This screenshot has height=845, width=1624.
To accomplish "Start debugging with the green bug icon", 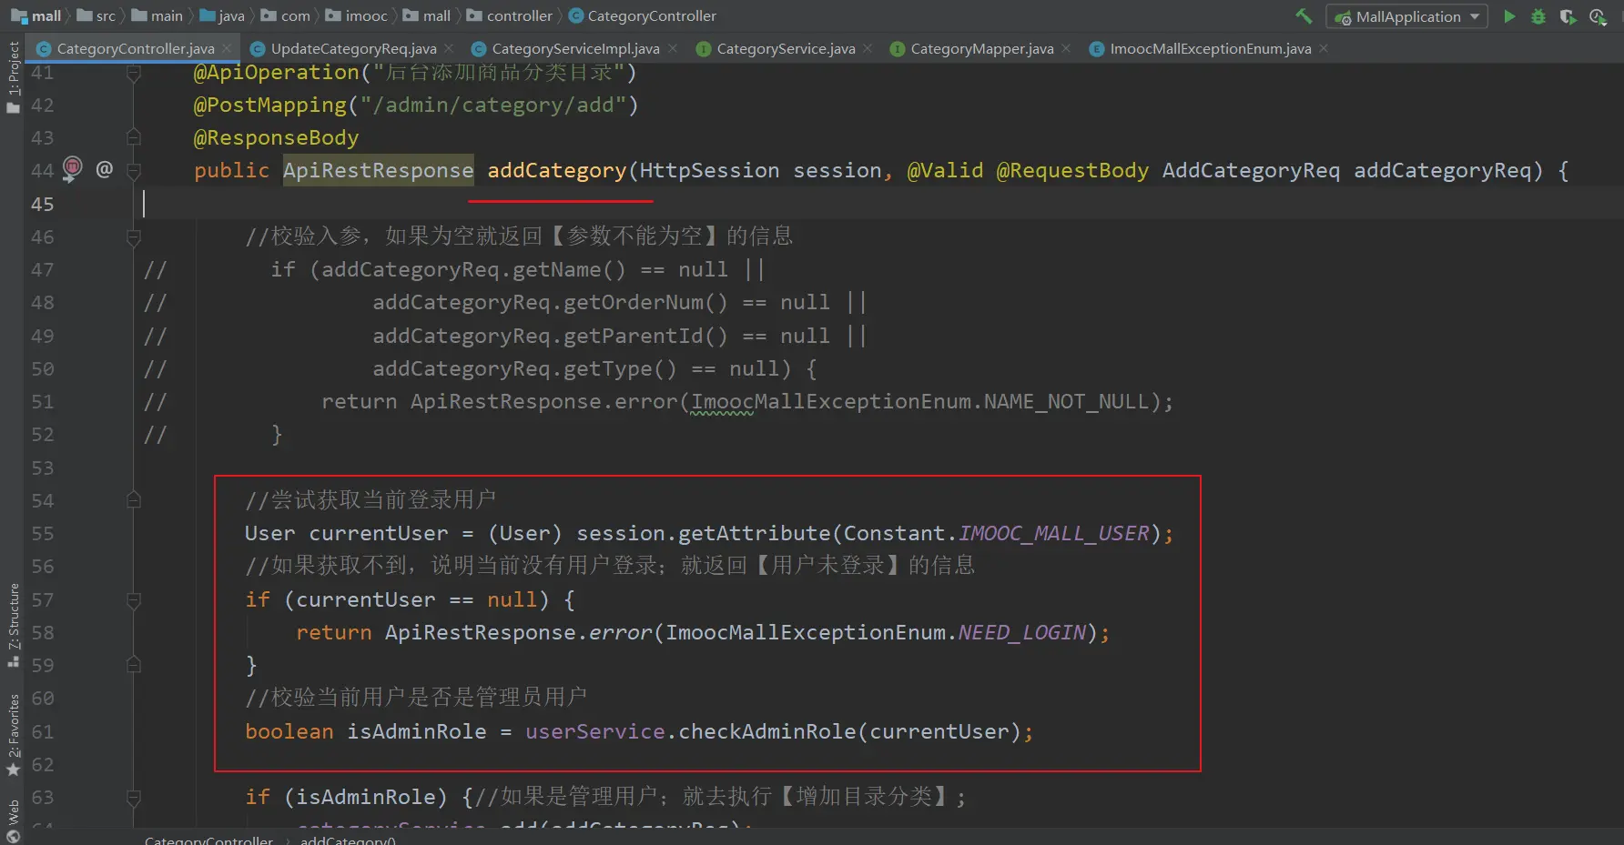I will pos(1538,16).
